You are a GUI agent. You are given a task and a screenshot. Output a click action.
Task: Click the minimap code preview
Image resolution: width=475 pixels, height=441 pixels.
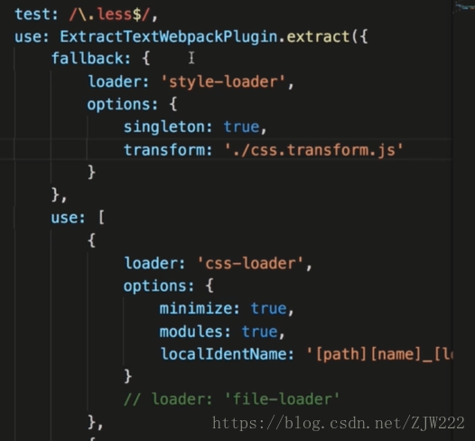[x=464, y=6]
